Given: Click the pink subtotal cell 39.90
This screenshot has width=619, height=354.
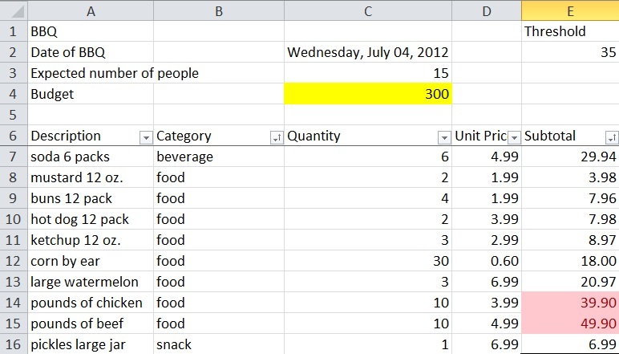Looking at the screenshot, I should 569,303.
